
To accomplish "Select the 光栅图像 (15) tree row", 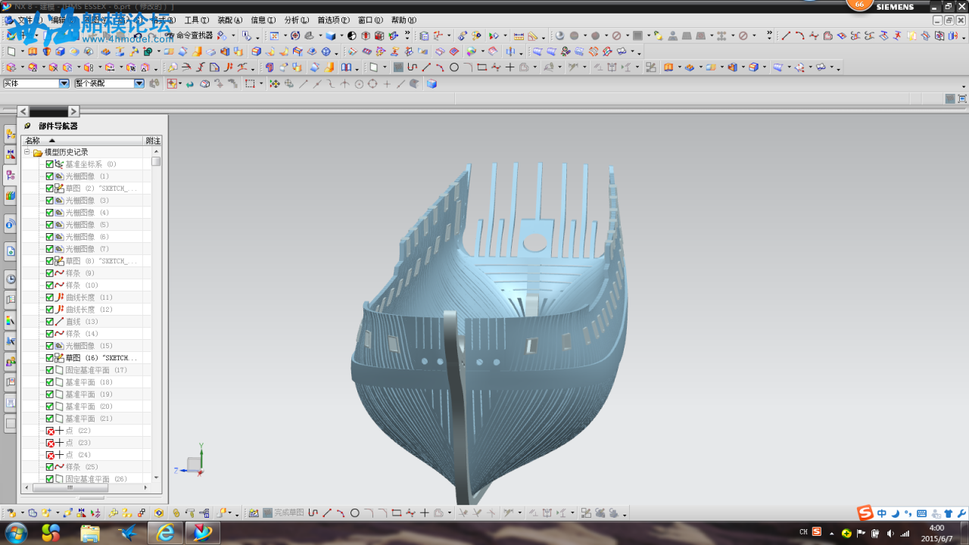I will tap(86, 346).
